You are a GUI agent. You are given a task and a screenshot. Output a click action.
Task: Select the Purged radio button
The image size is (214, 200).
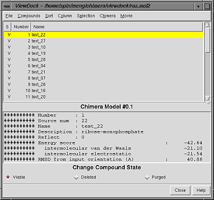click(147, 177)
